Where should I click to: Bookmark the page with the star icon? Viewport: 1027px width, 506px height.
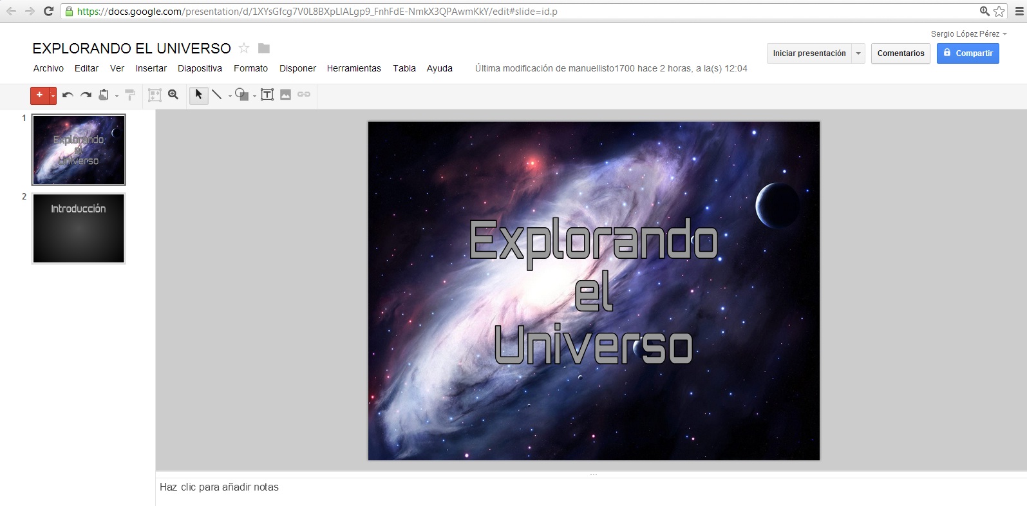999,11
